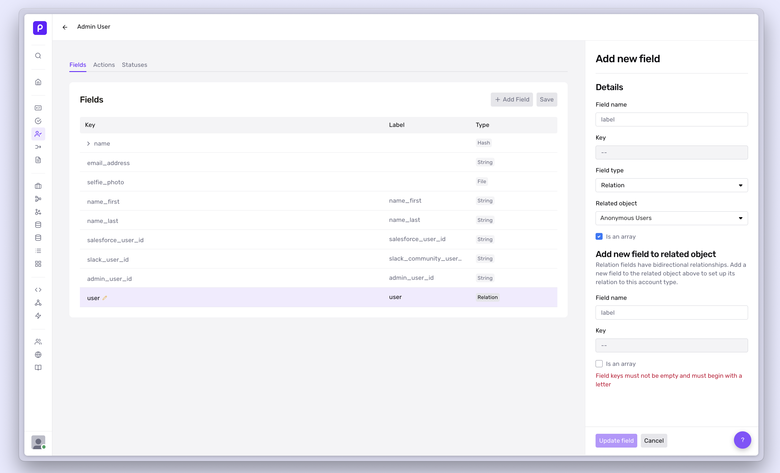Focus the related object Field name input

click(671, 312)
